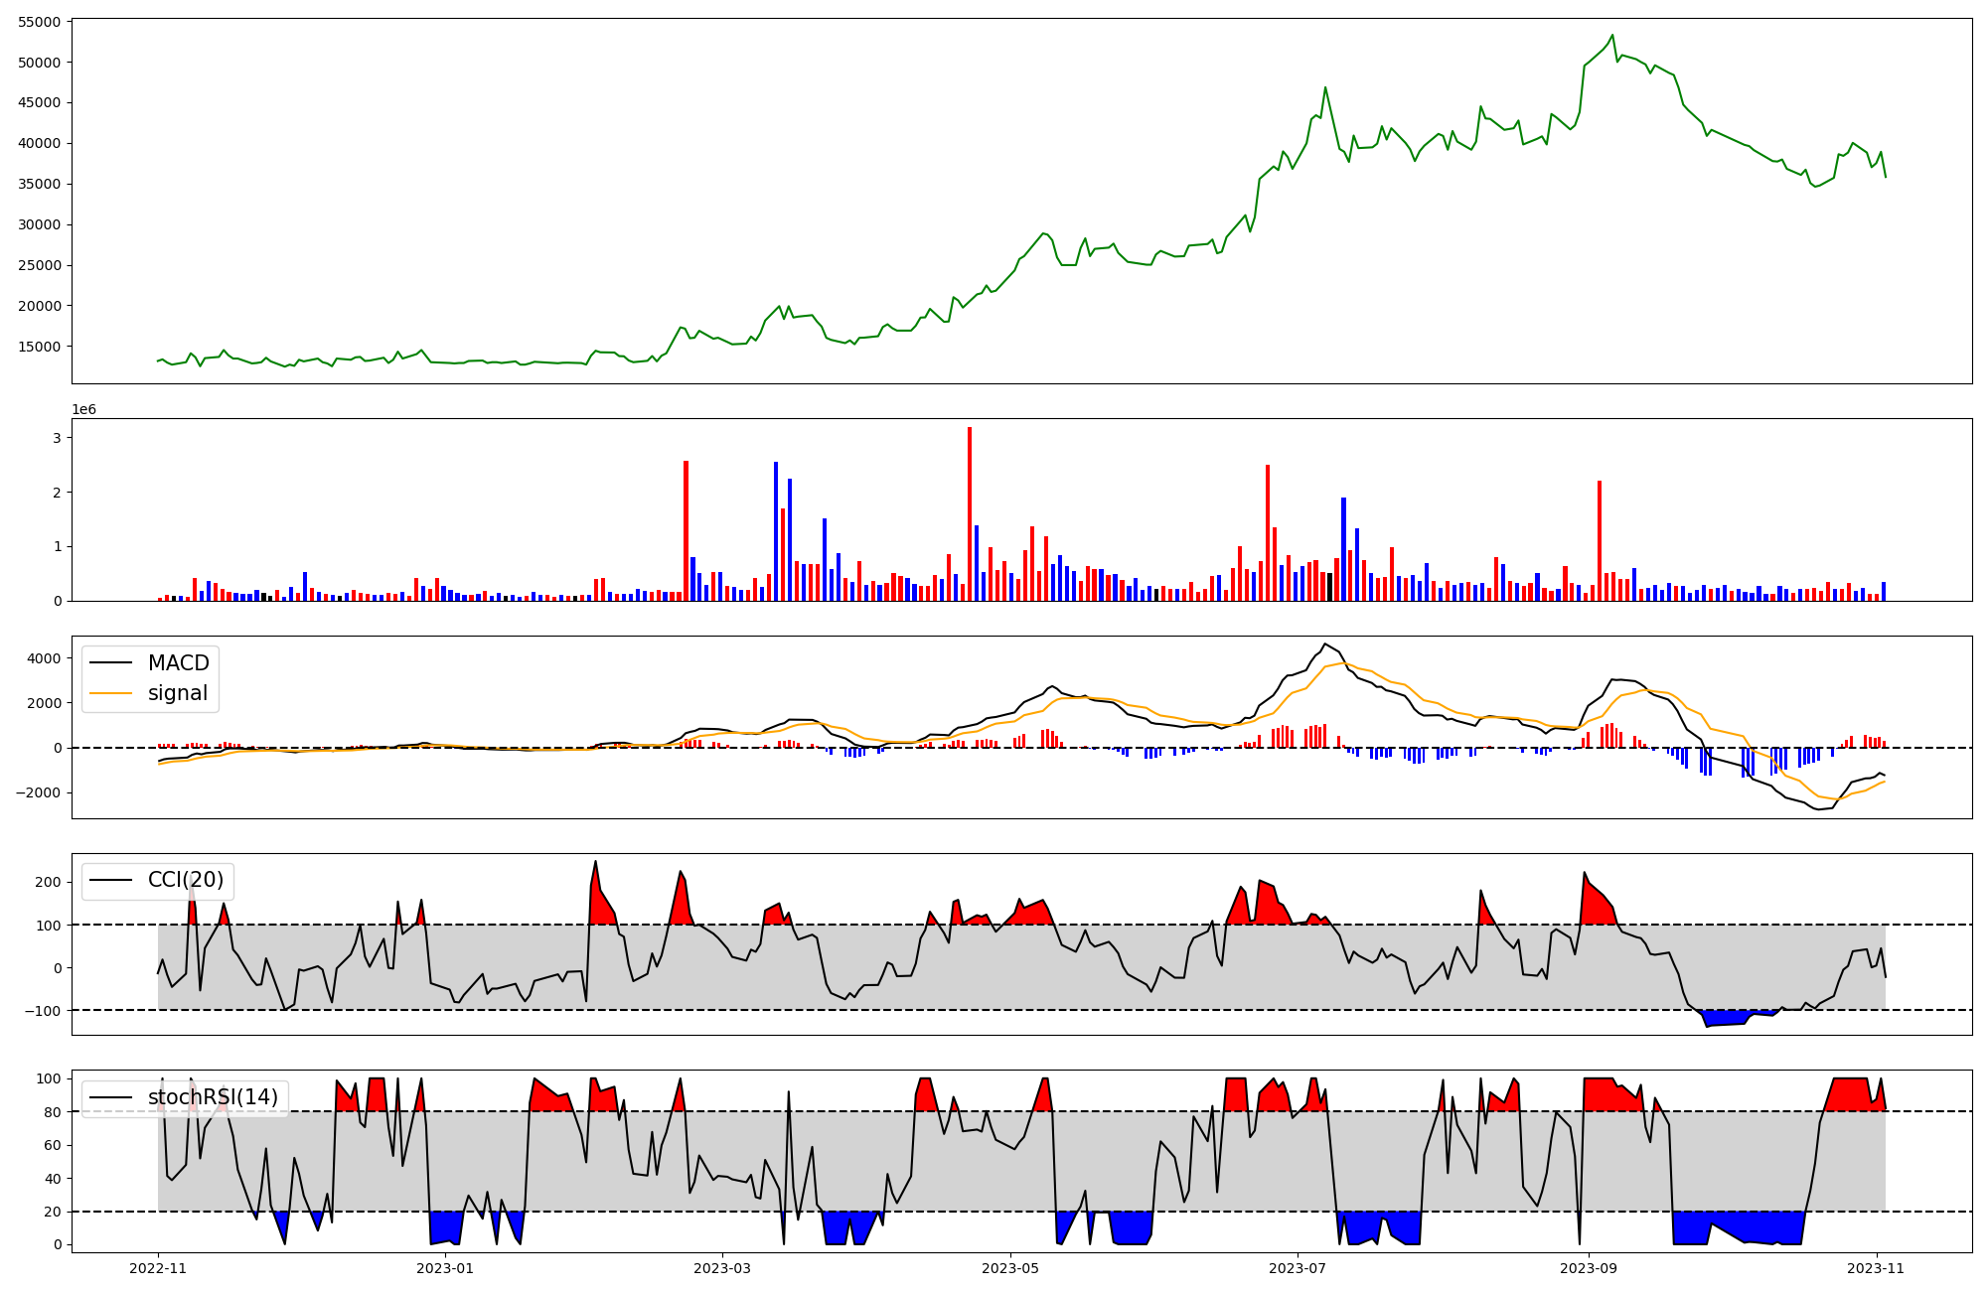The image size is (1987, 1291).
Task: Click the 2022-11 x-axis date label
Action: tap(158, 1268)
